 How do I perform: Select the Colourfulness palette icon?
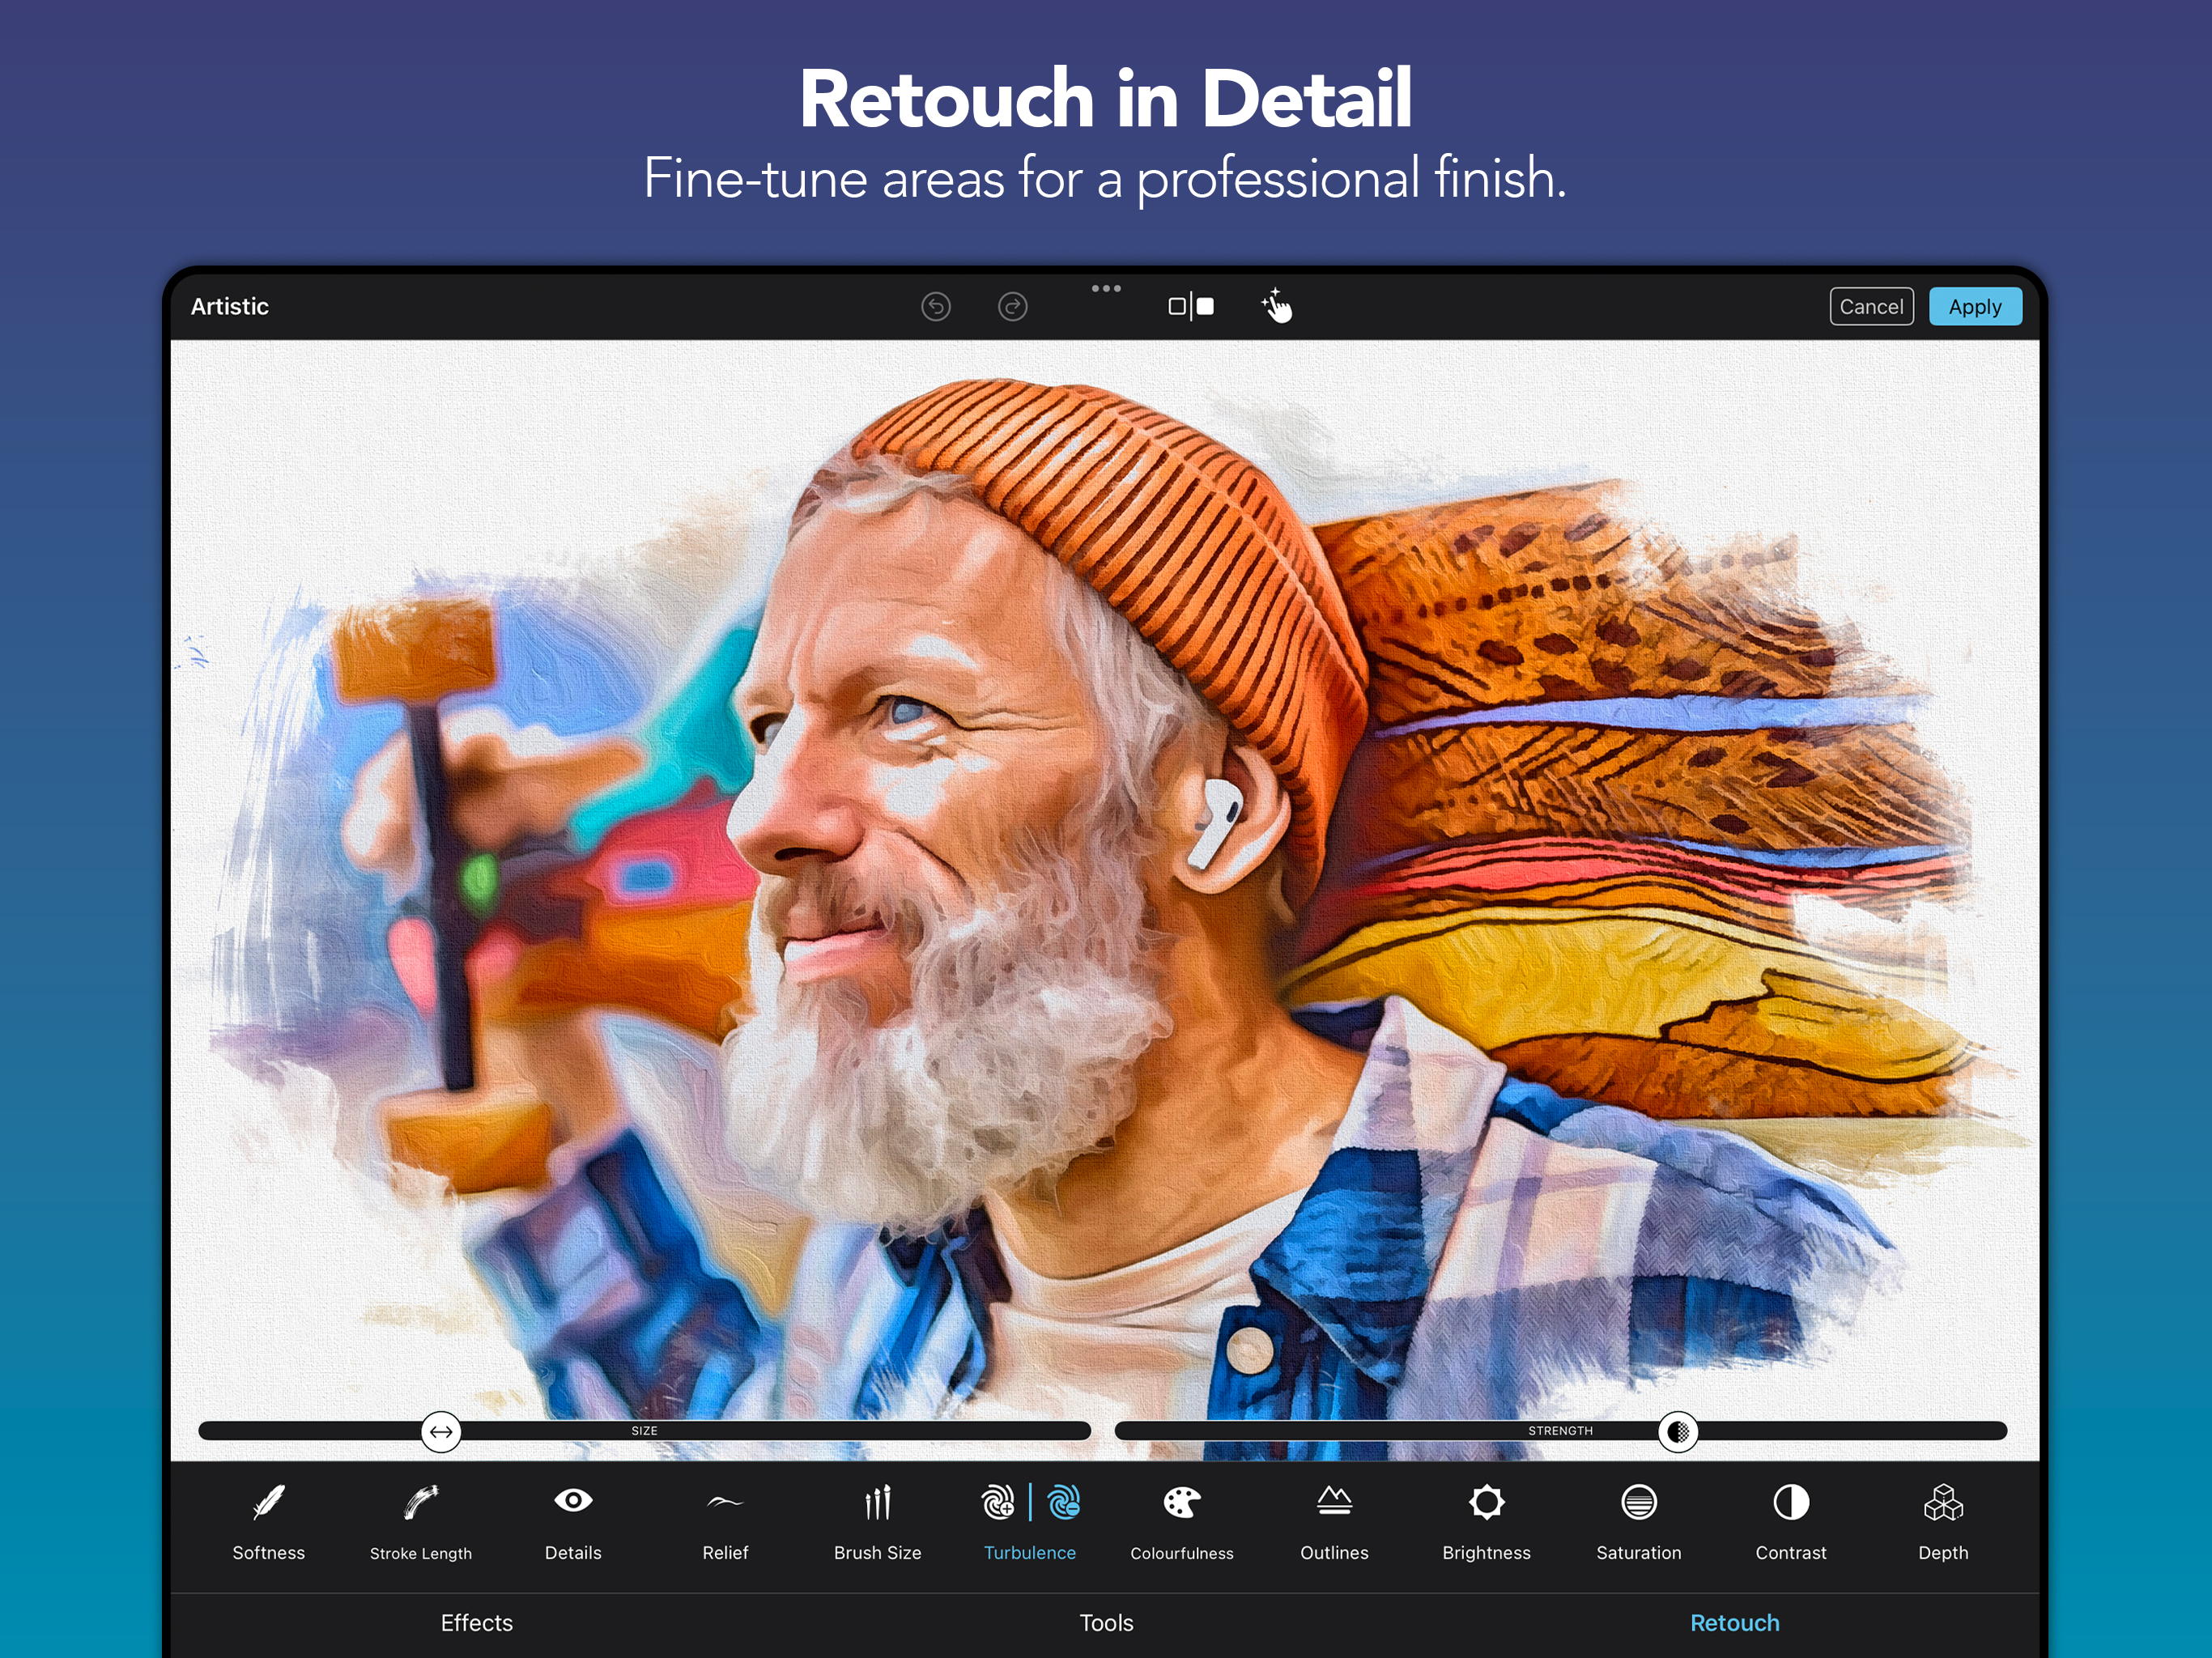(x=1182, y=1501)
